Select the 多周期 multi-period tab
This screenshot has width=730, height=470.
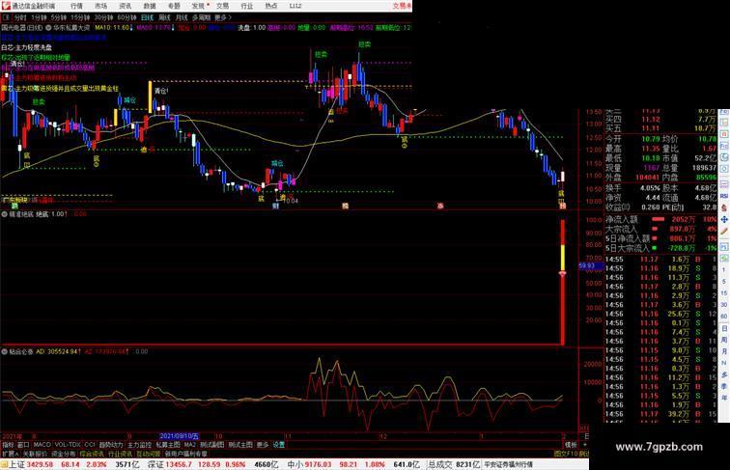coord(201,17)
